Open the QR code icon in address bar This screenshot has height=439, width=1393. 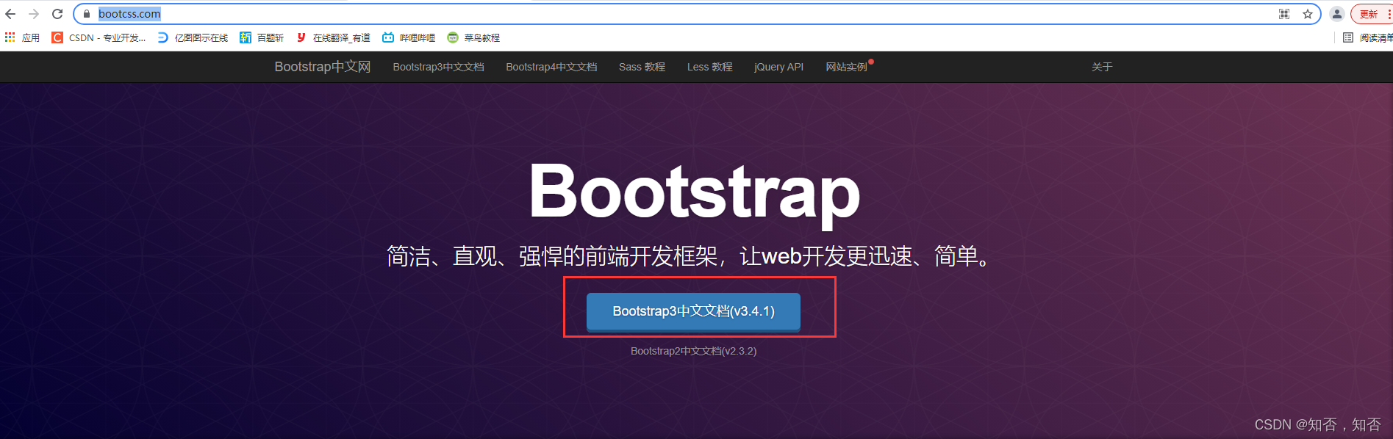click(x=1284, y=14)
